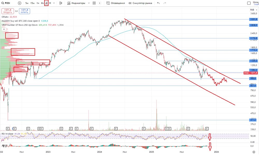Open the candlestick chart type selector
Screen dimensions: 259x167
(x=61, y=3)
